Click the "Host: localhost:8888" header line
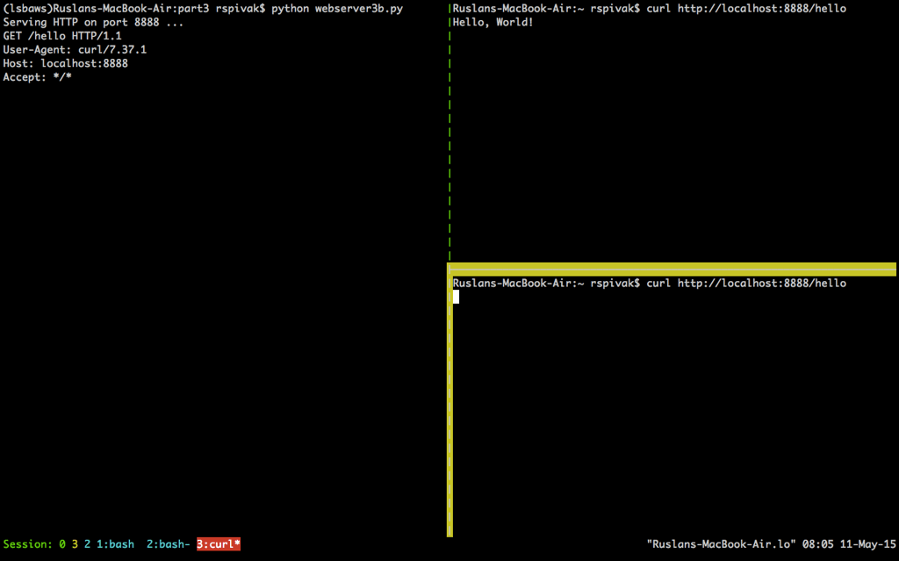The image size is (899, 561). [x=65, y=64]
